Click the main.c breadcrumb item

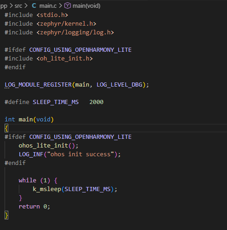point(48,6)
